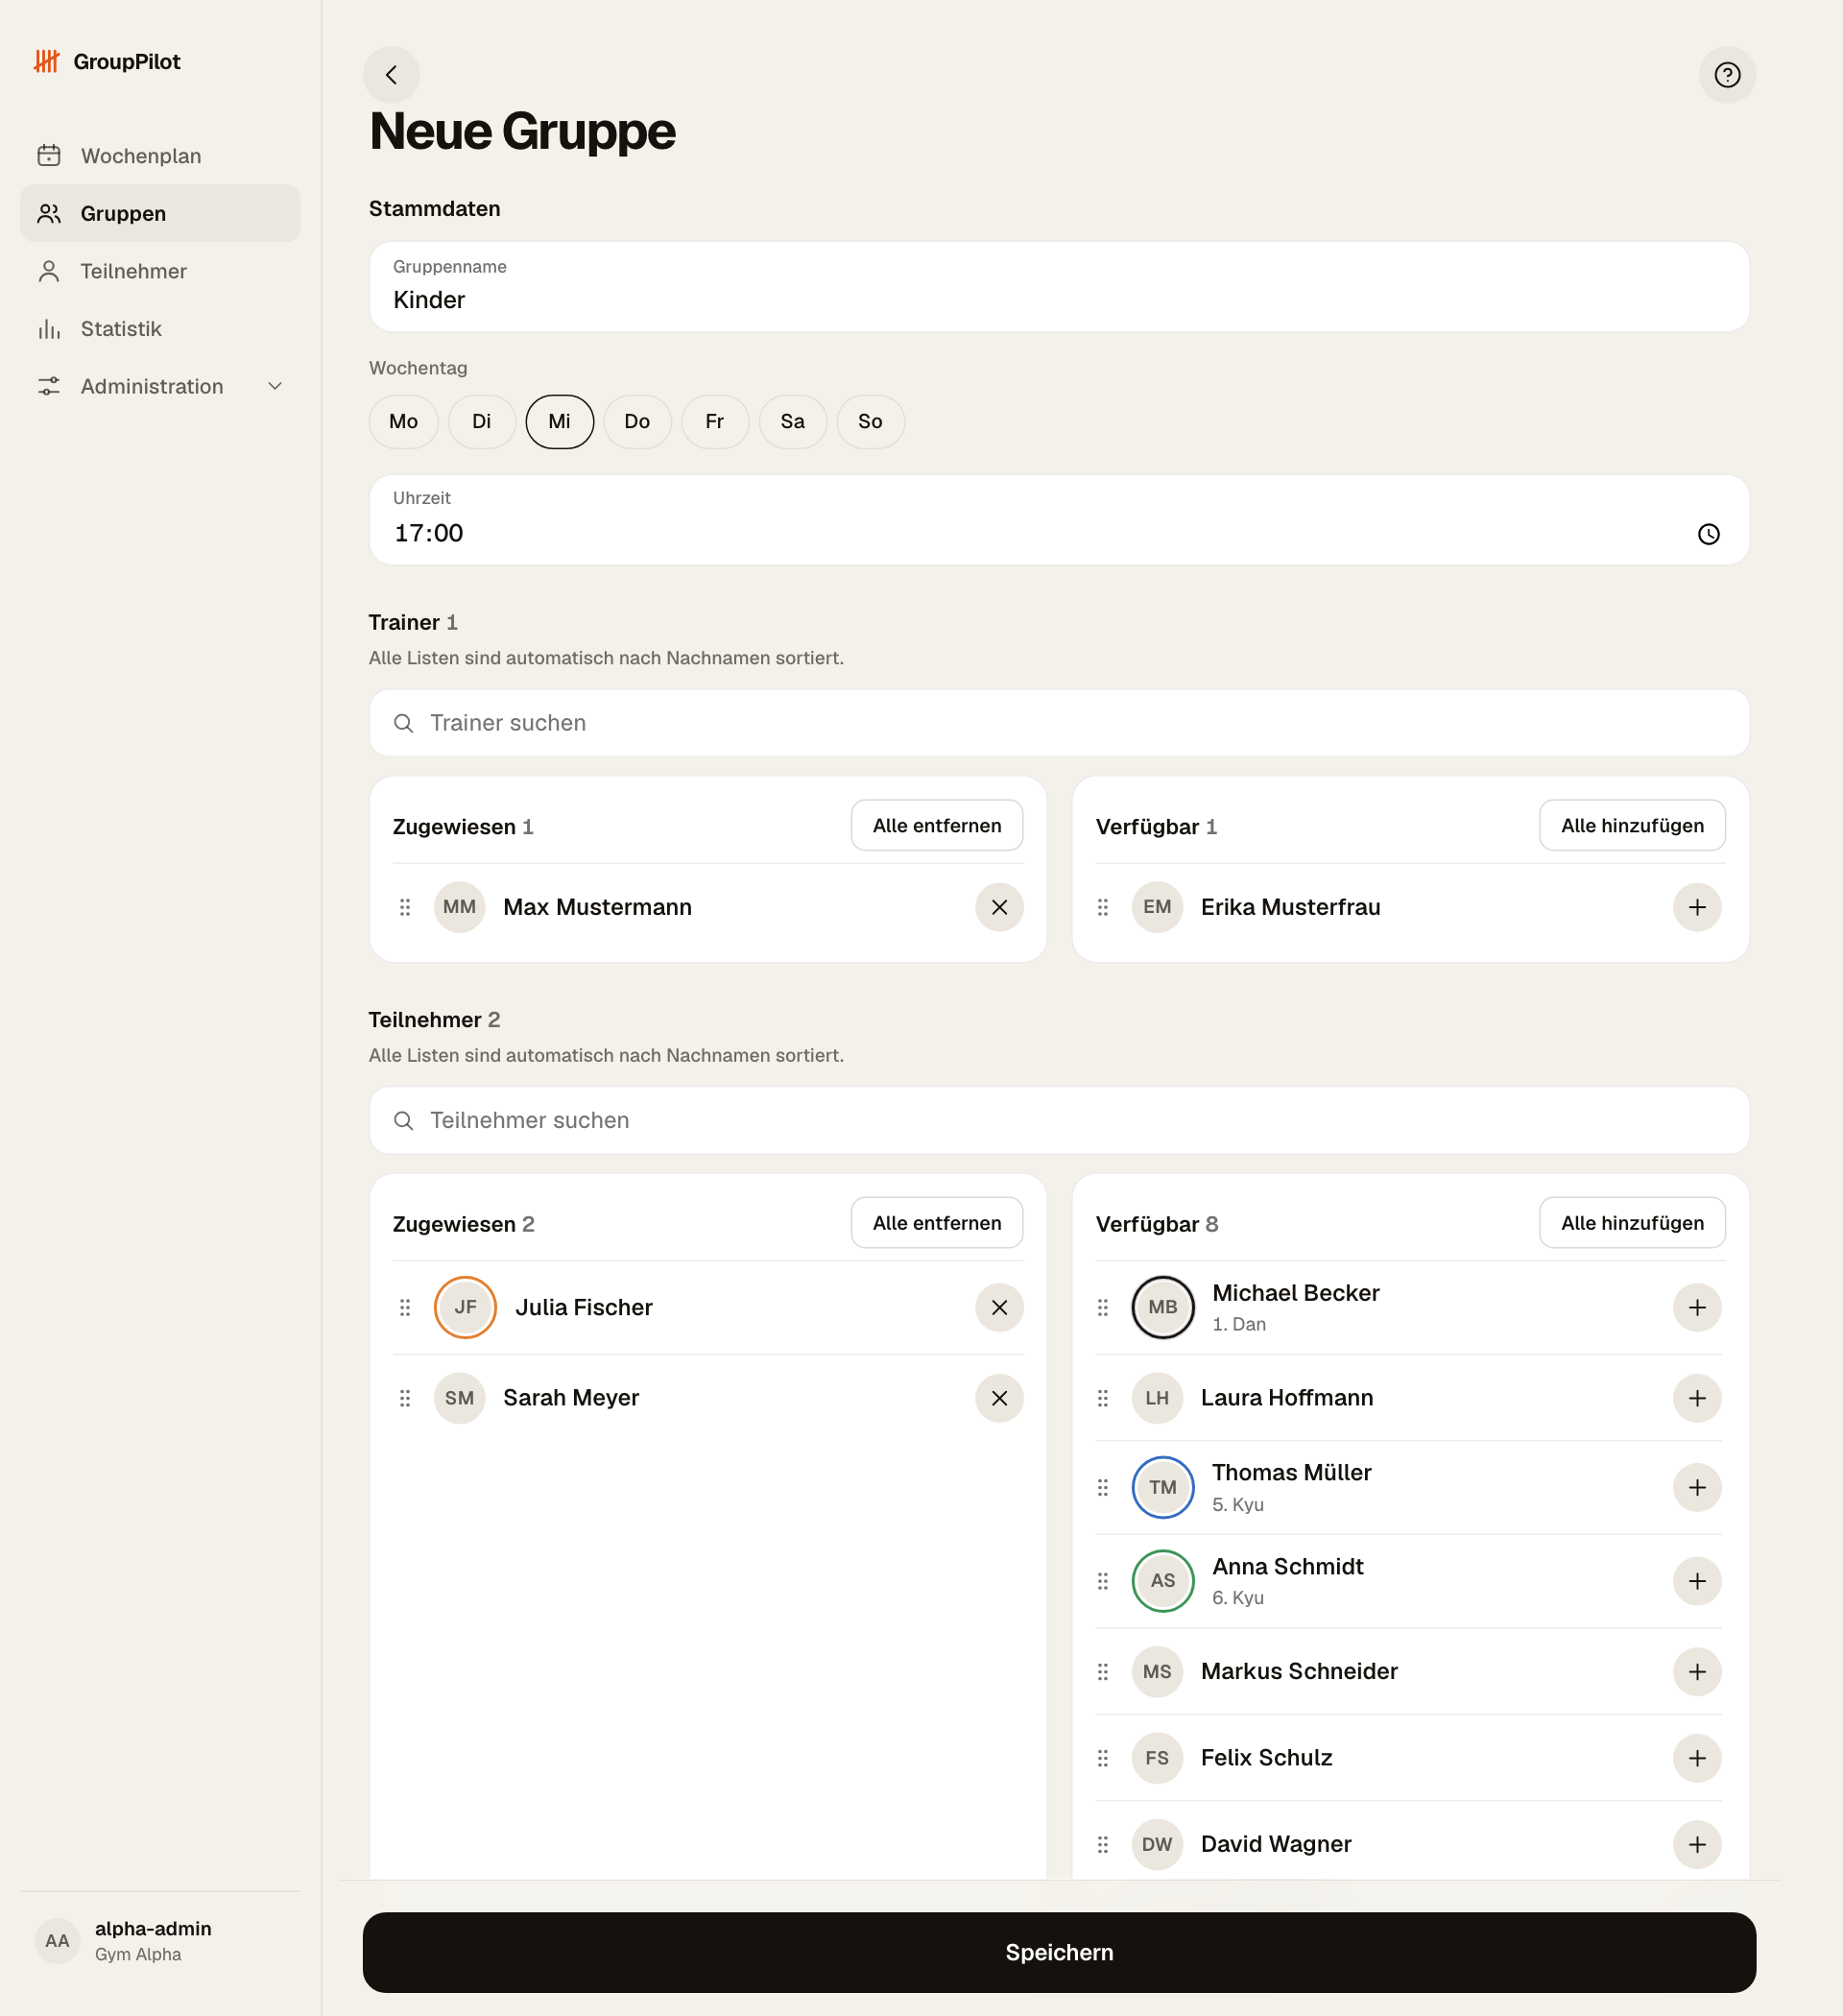Select weekday Di

(481, 421)
